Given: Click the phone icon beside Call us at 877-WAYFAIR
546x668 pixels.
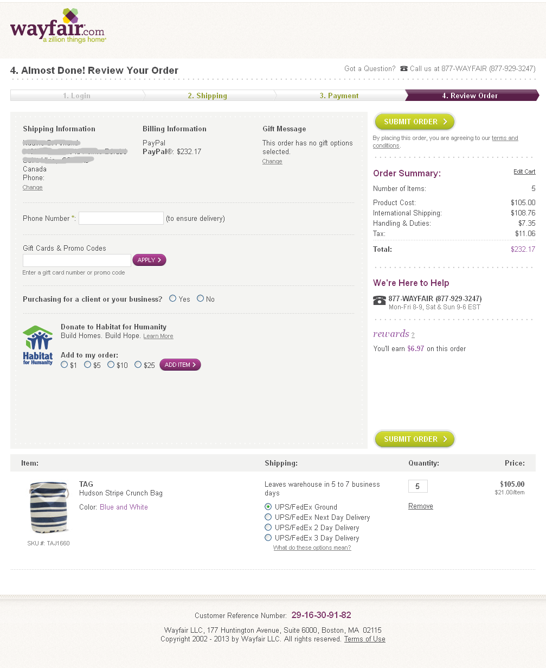Looking at the screenshot, I should pos(404,69).
